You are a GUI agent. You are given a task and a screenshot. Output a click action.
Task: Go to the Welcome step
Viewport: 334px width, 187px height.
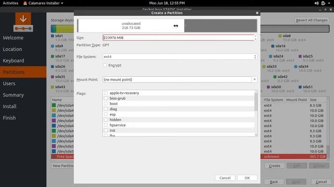pyautogui.click(x=13, y=38)
